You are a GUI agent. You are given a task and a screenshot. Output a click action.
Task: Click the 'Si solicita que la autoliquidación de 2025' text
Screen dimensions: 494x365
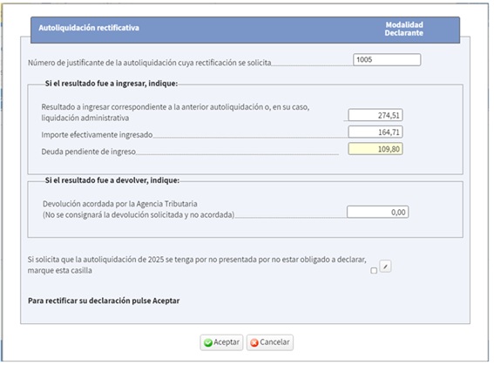click(197, 265)
